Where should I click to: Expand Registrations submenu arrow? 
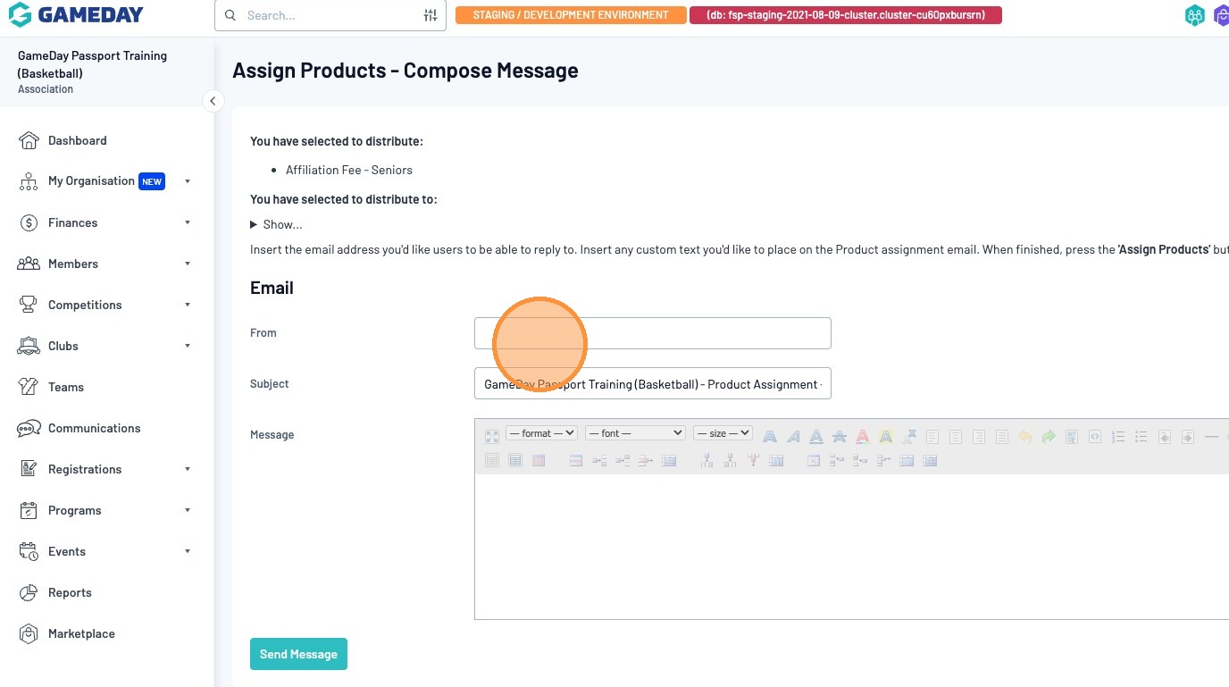coord(188,469)
